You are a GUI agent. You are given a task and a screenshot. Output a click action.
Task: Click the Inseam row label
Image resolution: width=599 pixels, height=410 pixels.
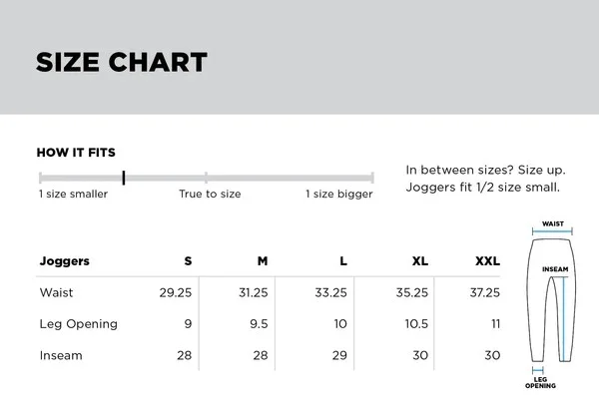point(61,355)
